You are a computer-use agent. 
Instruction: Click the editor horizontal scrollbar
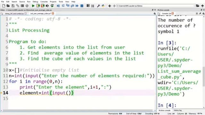78,111
